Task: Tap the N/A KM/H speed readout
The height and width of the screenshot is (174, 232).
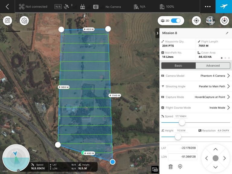Action: click(x=38, y=168)
